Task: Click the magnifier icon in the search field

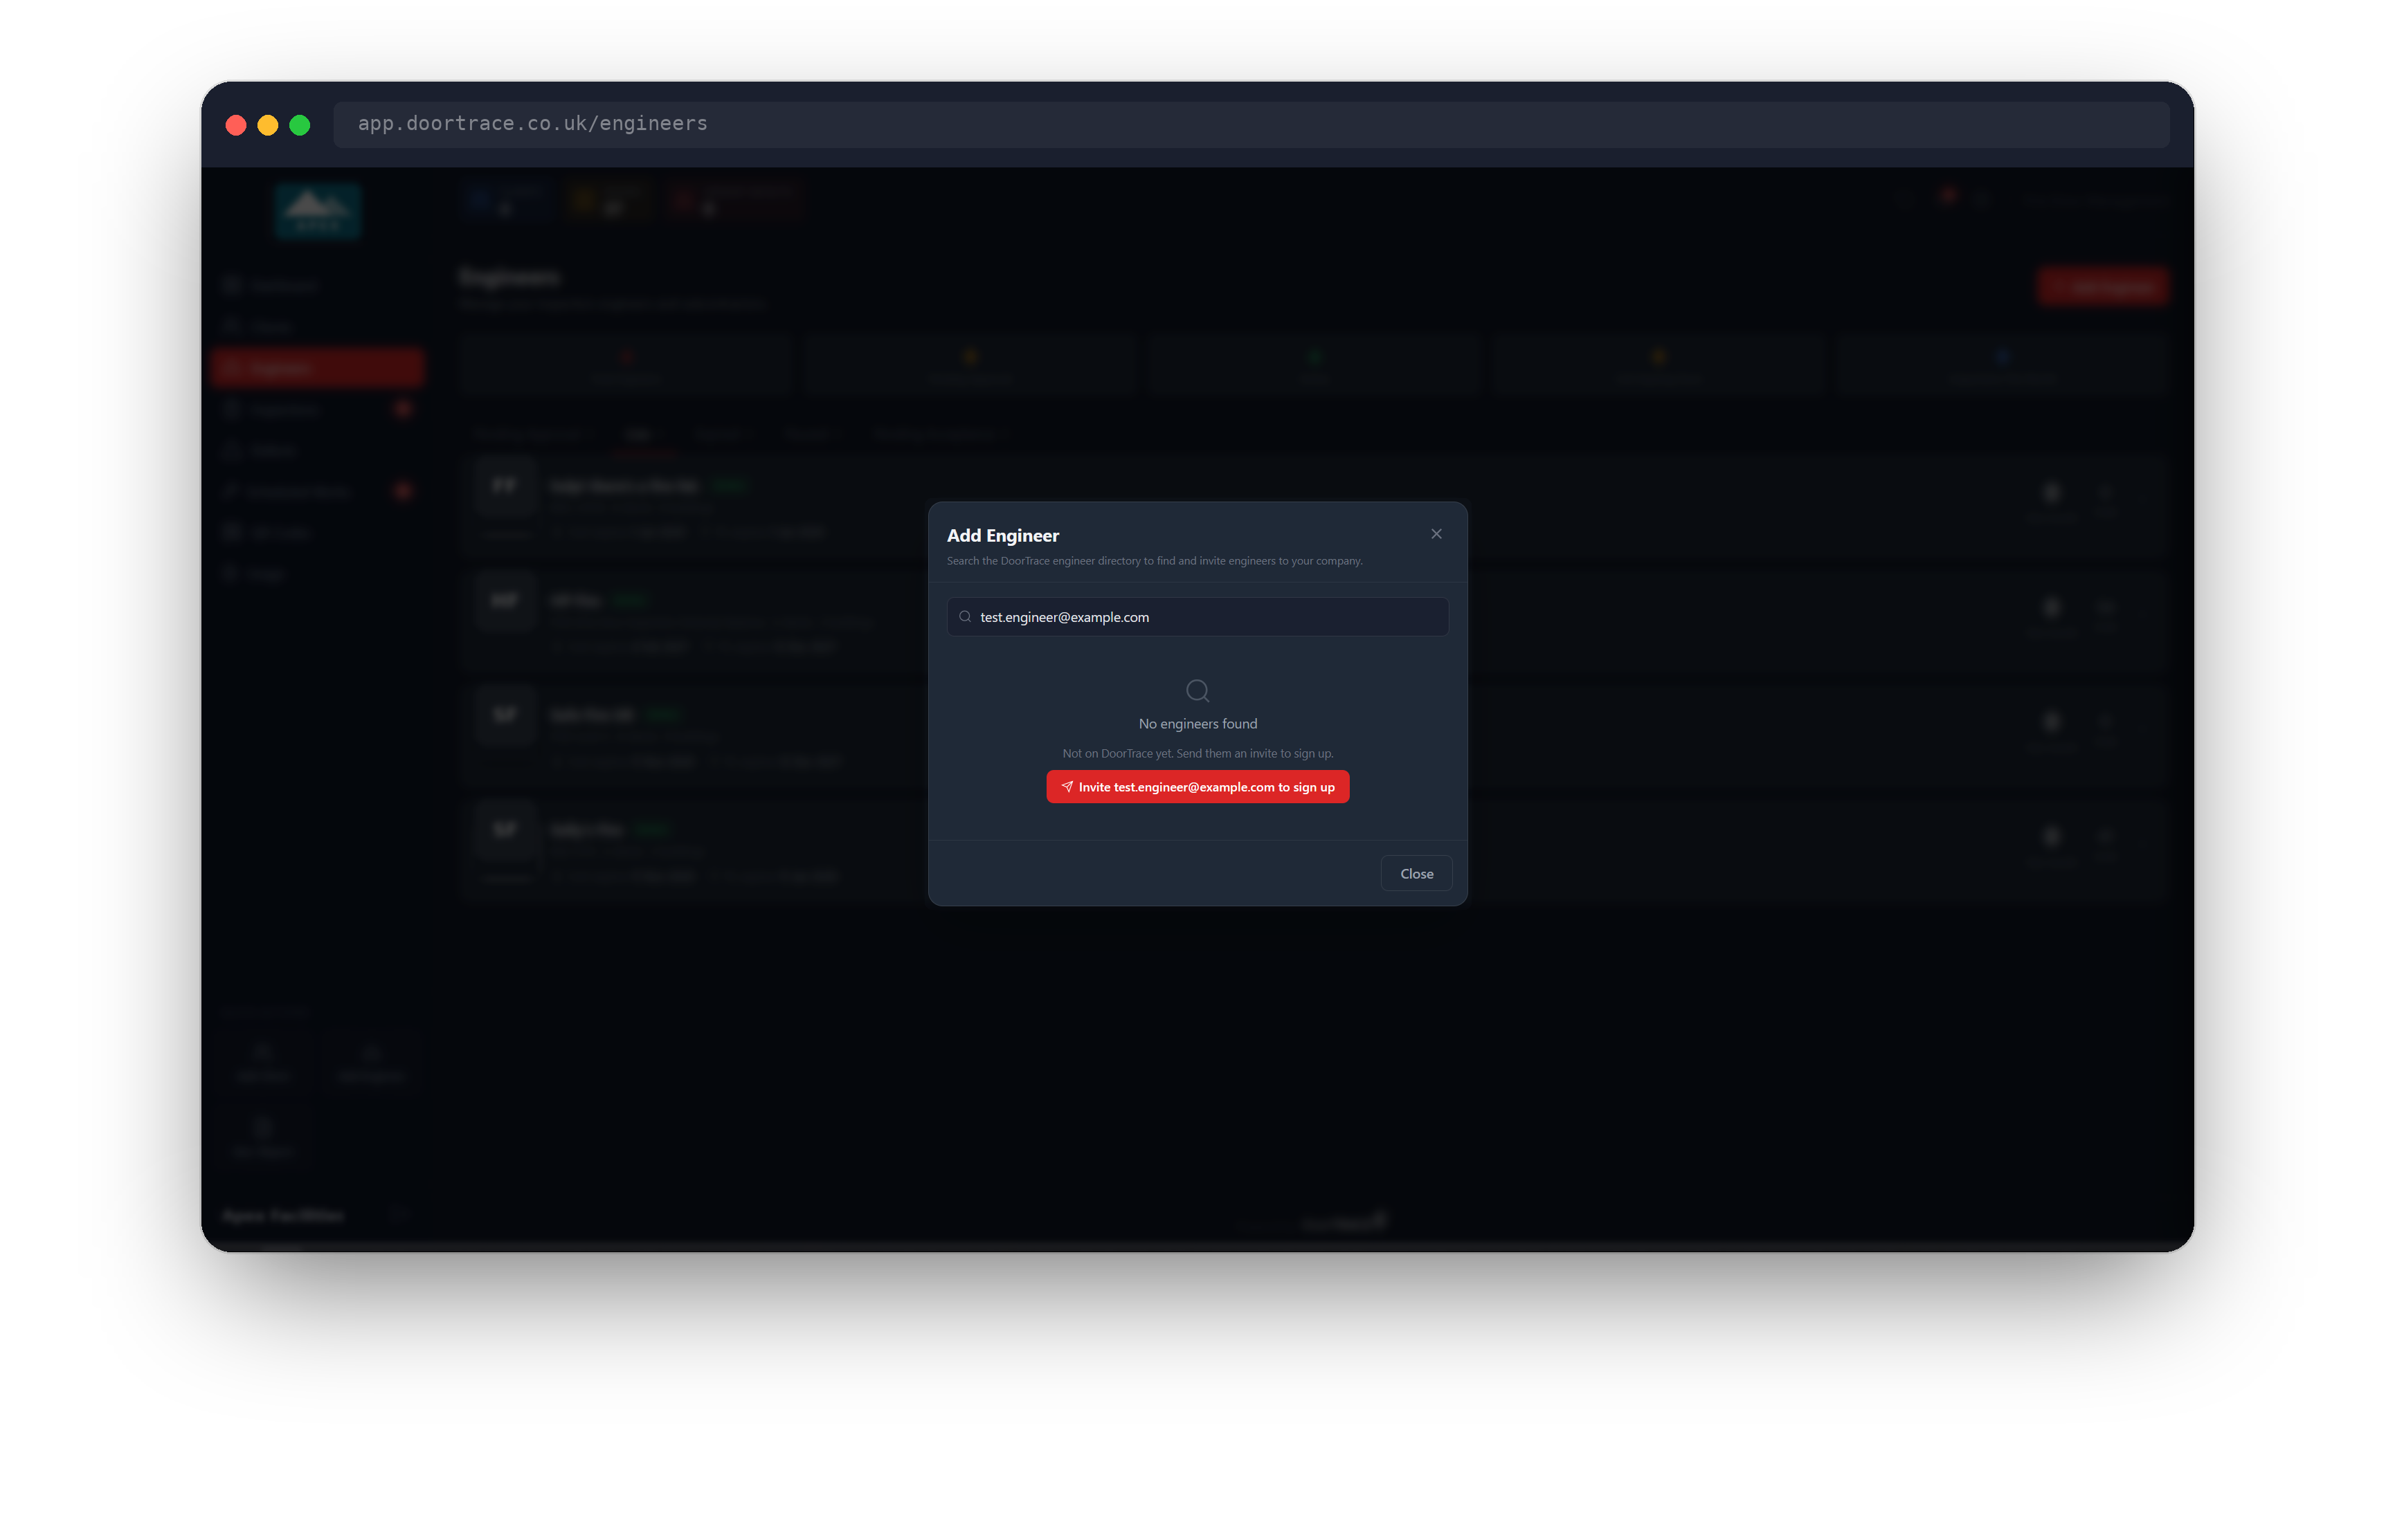Action: pyautogui.click(x=964, y=617)
